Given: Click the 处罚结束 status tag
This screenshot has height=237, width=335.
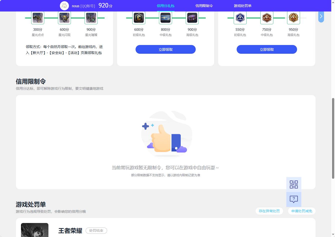Looking at the screenshot, I should 96,230.
